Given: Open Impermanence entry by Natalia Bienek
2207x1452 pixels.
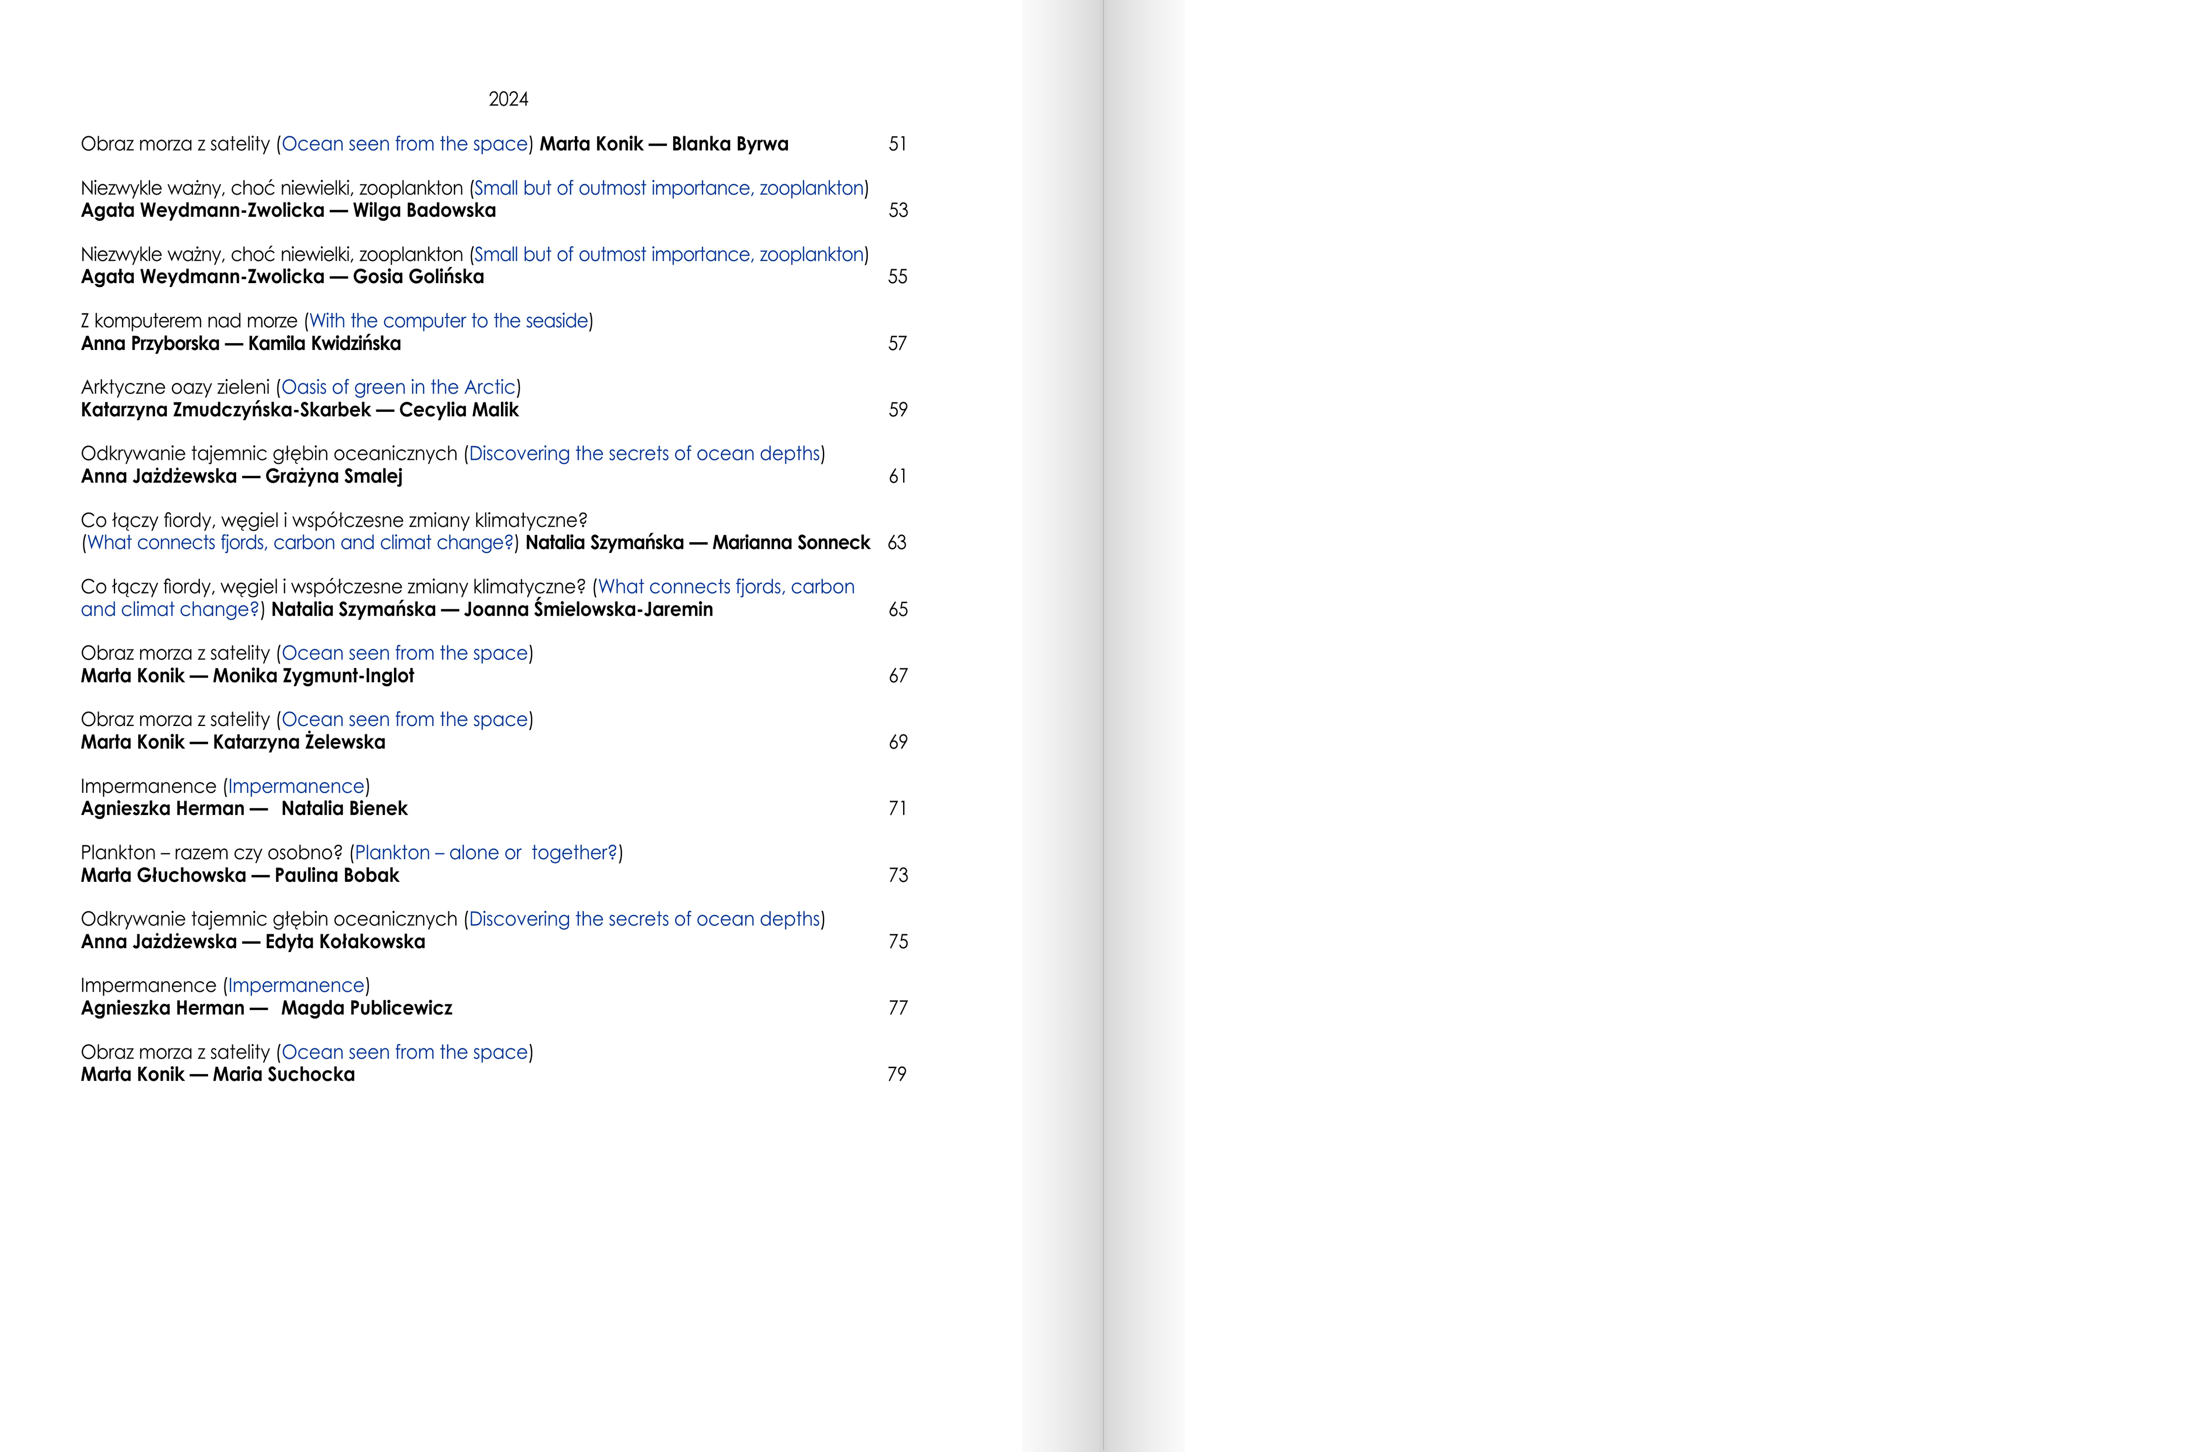Looking at the screenshot, I should (x=296, y=786).
